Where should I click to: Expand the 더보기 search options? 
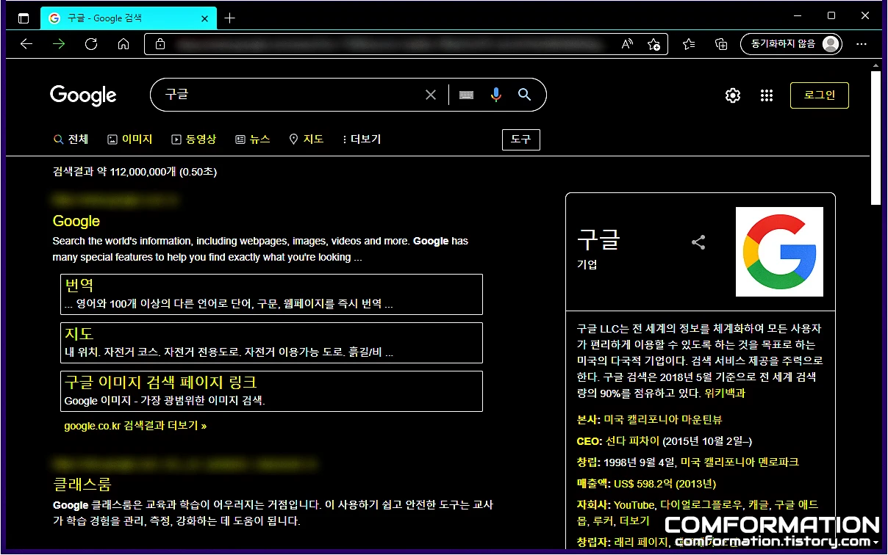click(362, 139)
